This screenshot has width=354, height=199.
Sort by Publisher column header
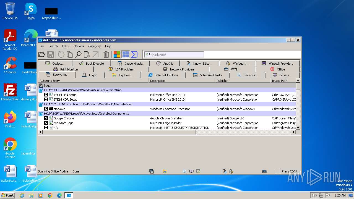[243, 81]
